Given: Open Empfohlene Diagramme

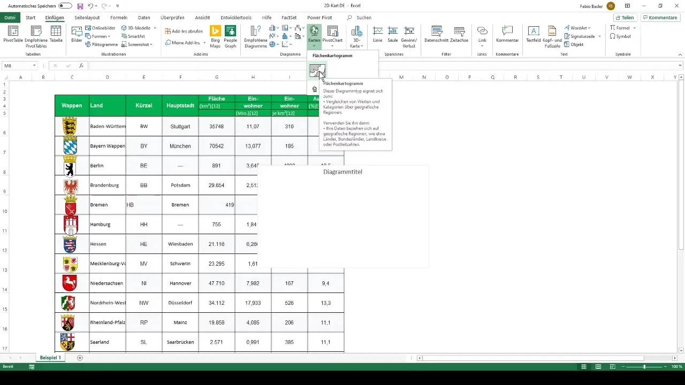Looking at the screenshot, I should coord(255,36).
